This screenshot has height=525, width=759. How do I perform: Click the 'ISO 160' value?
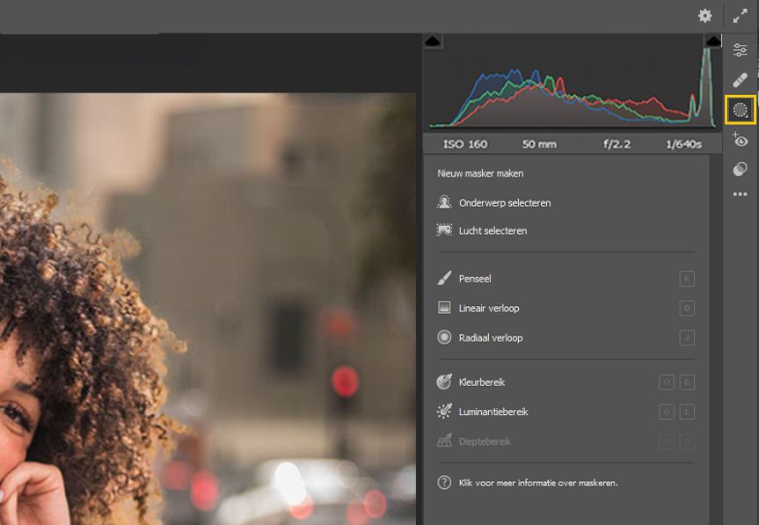pyautogui.click(x=465, y=144)
